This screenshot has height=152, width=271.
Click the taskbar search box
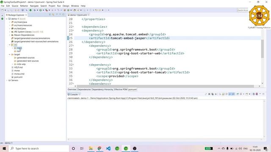pos(39,148)
